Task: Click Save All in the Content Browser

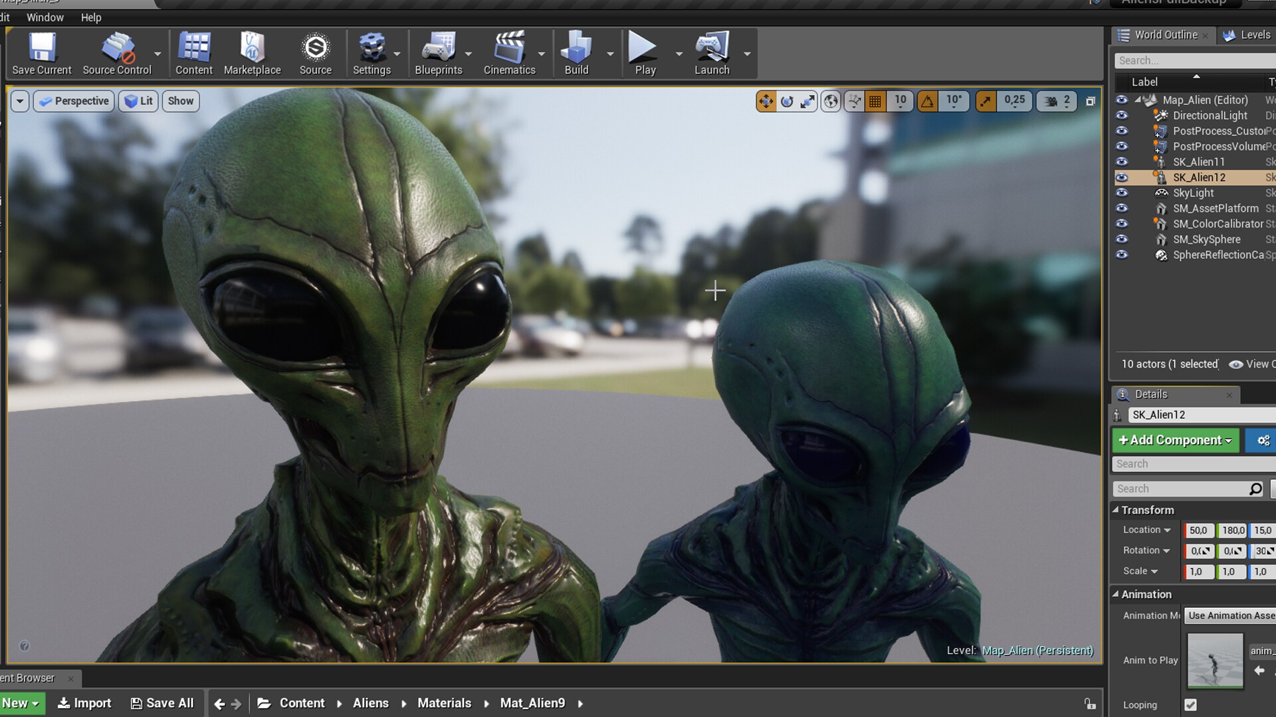Action: (x=162, y=702)
